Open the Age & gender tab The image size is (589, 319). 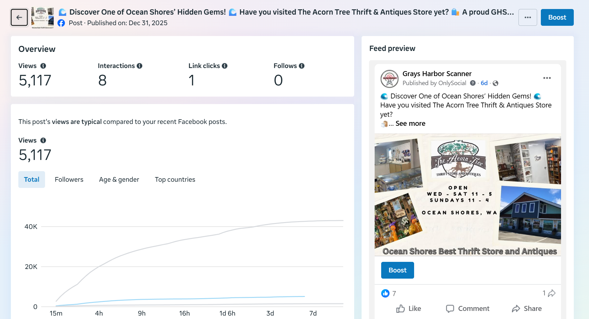[119, 180]
